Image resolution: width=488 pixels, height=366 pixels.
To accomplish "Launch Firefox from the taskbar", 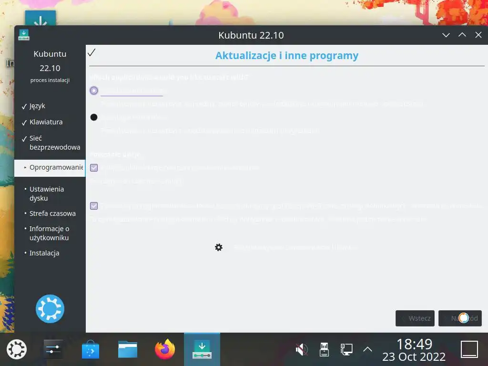I will (x=164, y=349).
